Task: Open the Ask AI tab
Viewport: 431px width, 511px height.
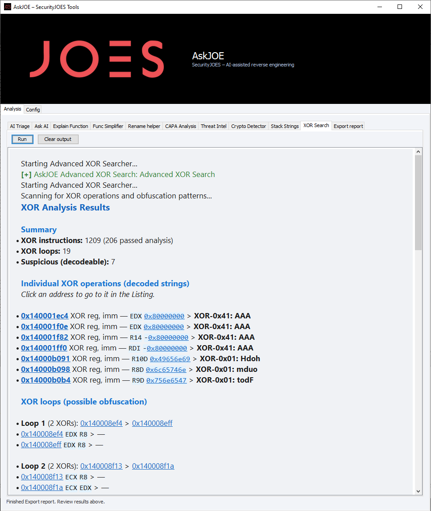Action: pyautogui.click(x=41, y=126)
